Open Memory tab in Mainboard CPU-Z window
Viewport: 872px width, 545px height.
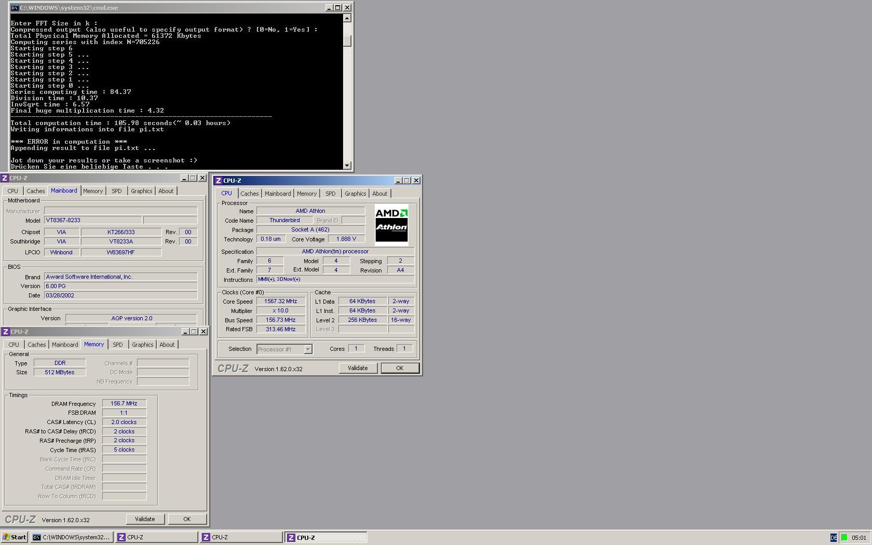coord(93,191)
